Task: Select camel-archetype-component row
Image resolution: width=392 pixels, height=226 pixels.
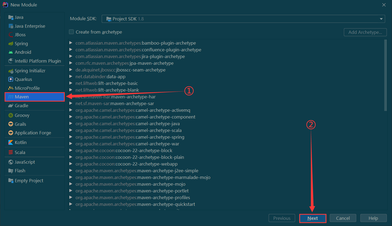Action: [x=226, y=117]
